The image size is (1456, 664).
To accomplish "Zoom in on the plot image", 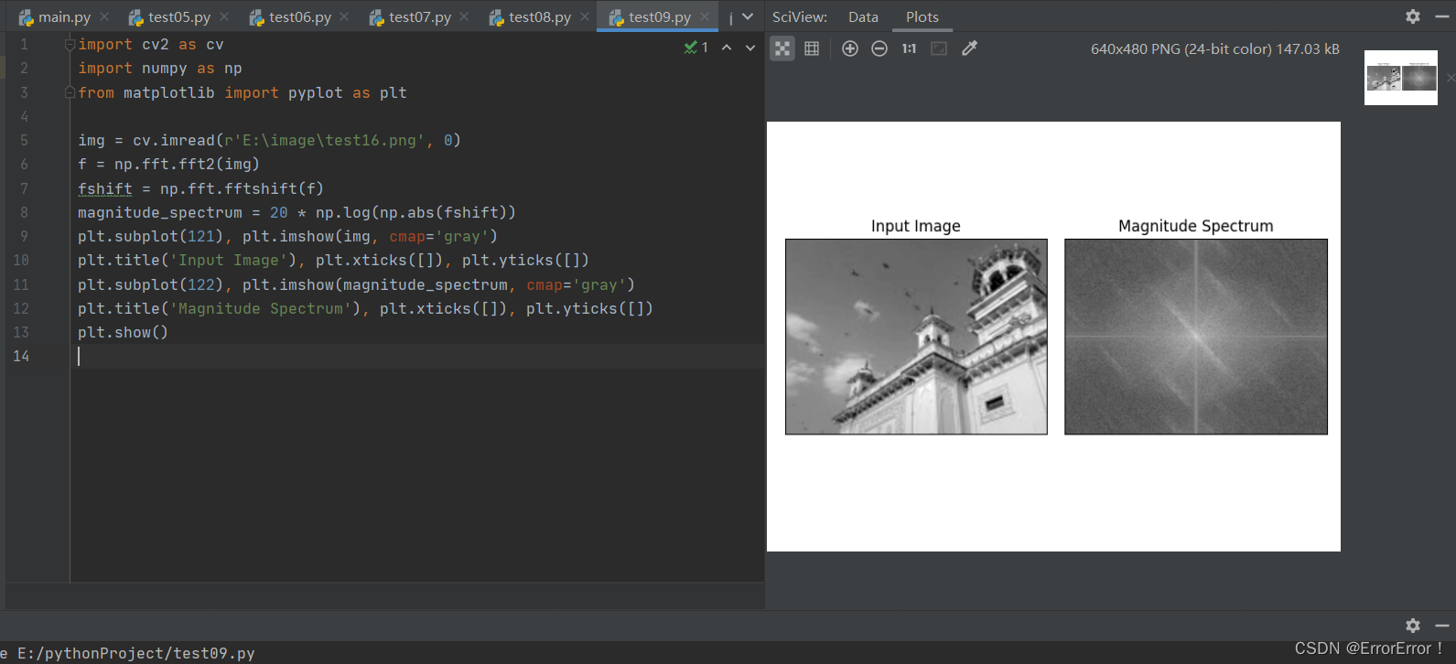I will pyautogui.click(x=850, y=48).
